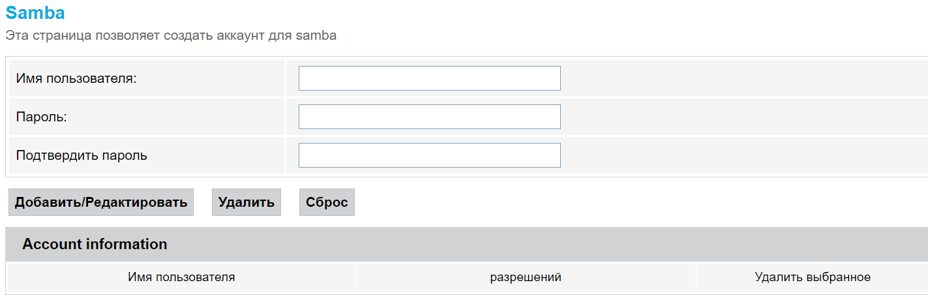This screenshot has height=302, width=928.
Task: Select the Имя пользователя table column header
Action: (x=181, y=277)
